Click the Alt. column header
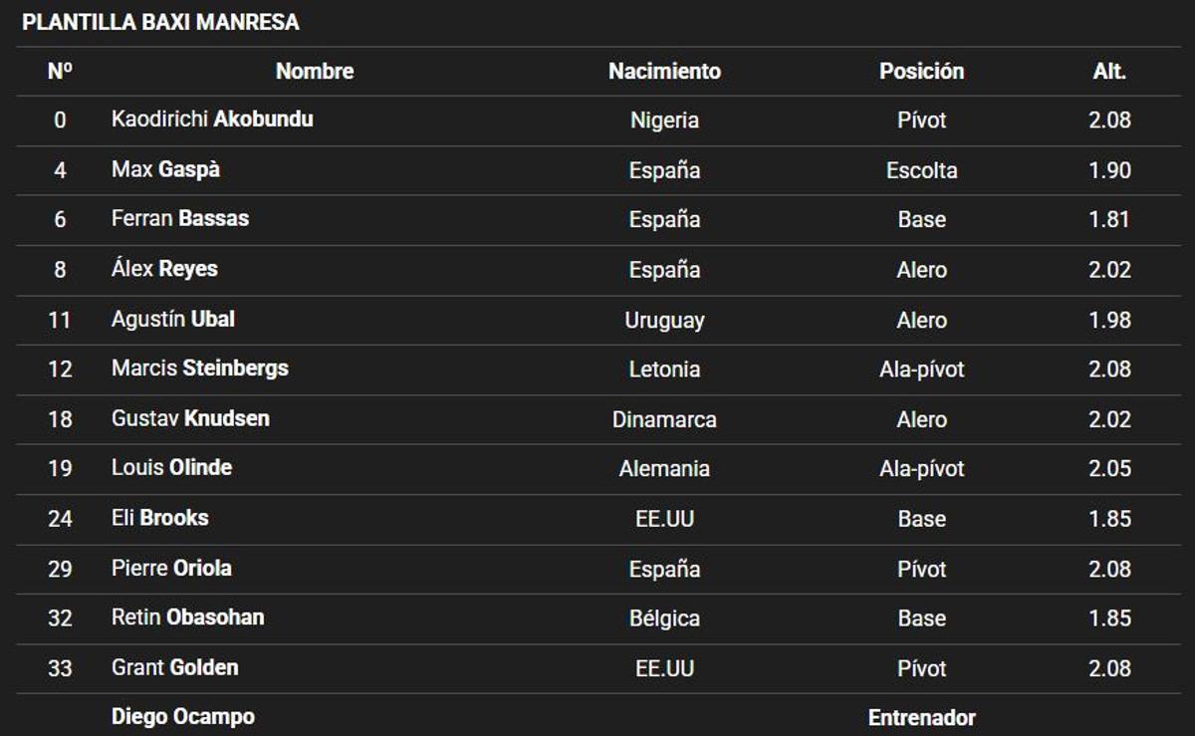1195x736 pixels. pos(1109,72)
